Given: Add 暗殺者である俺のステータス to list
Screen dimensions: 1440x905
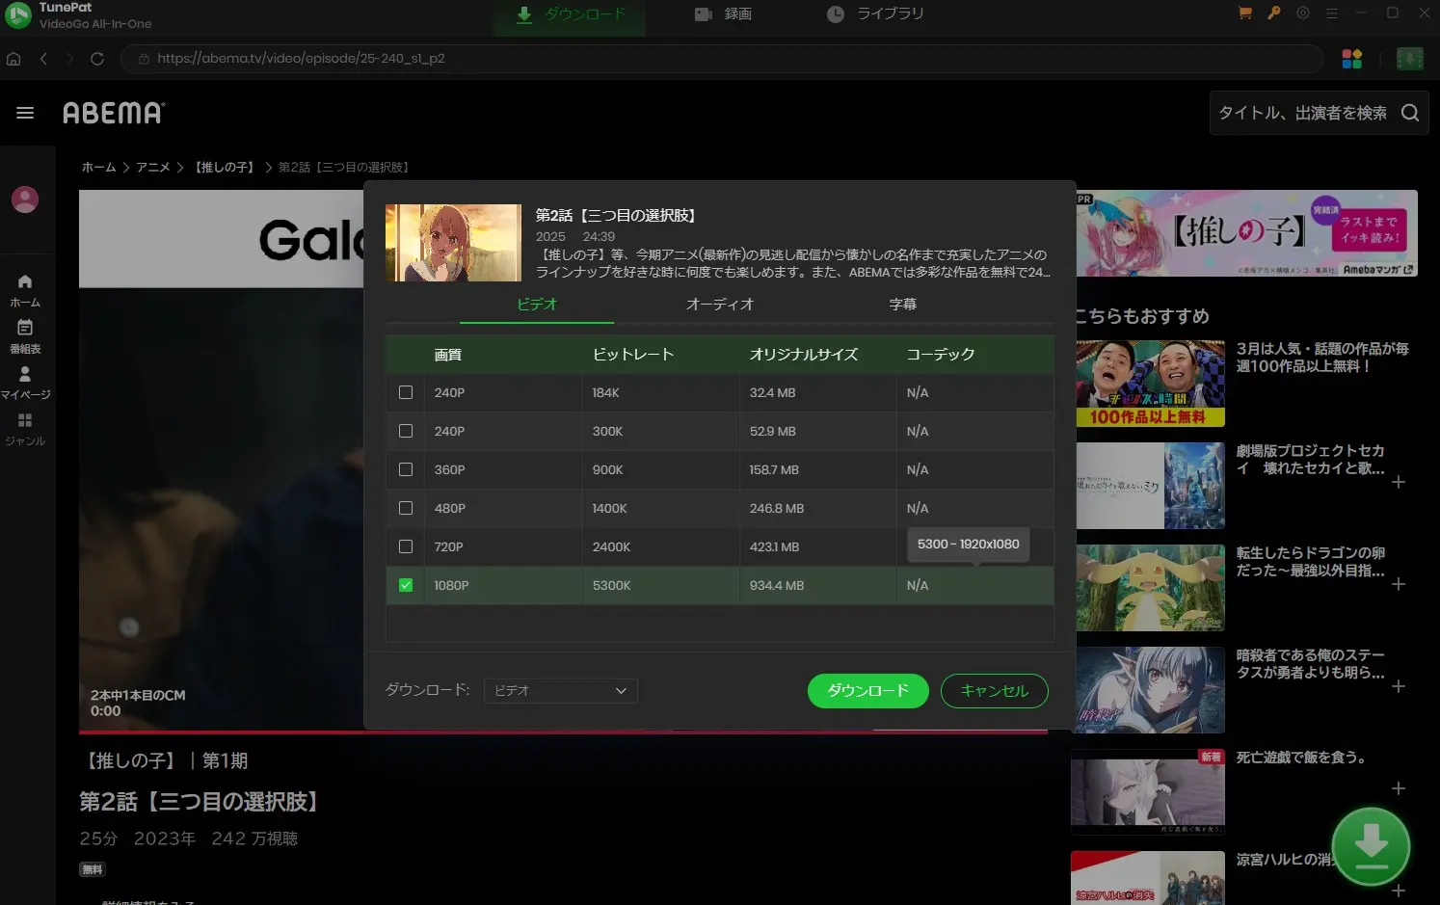Looking at the screenshot, I should tap(1399, 686).
